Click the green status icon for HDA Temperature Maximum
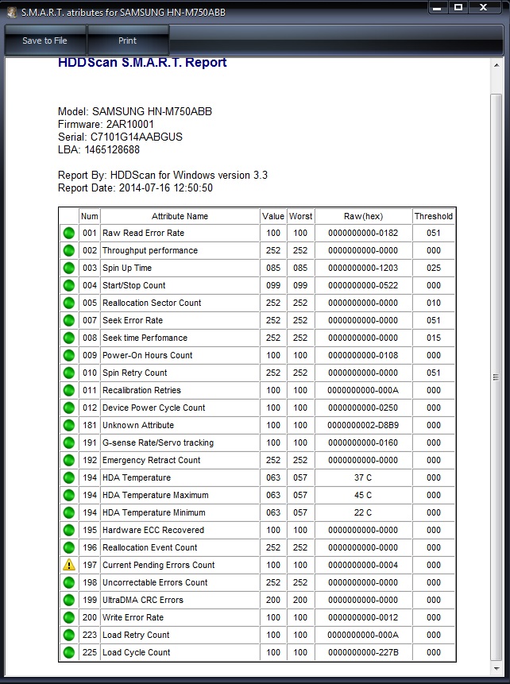 tap(69, 495)
